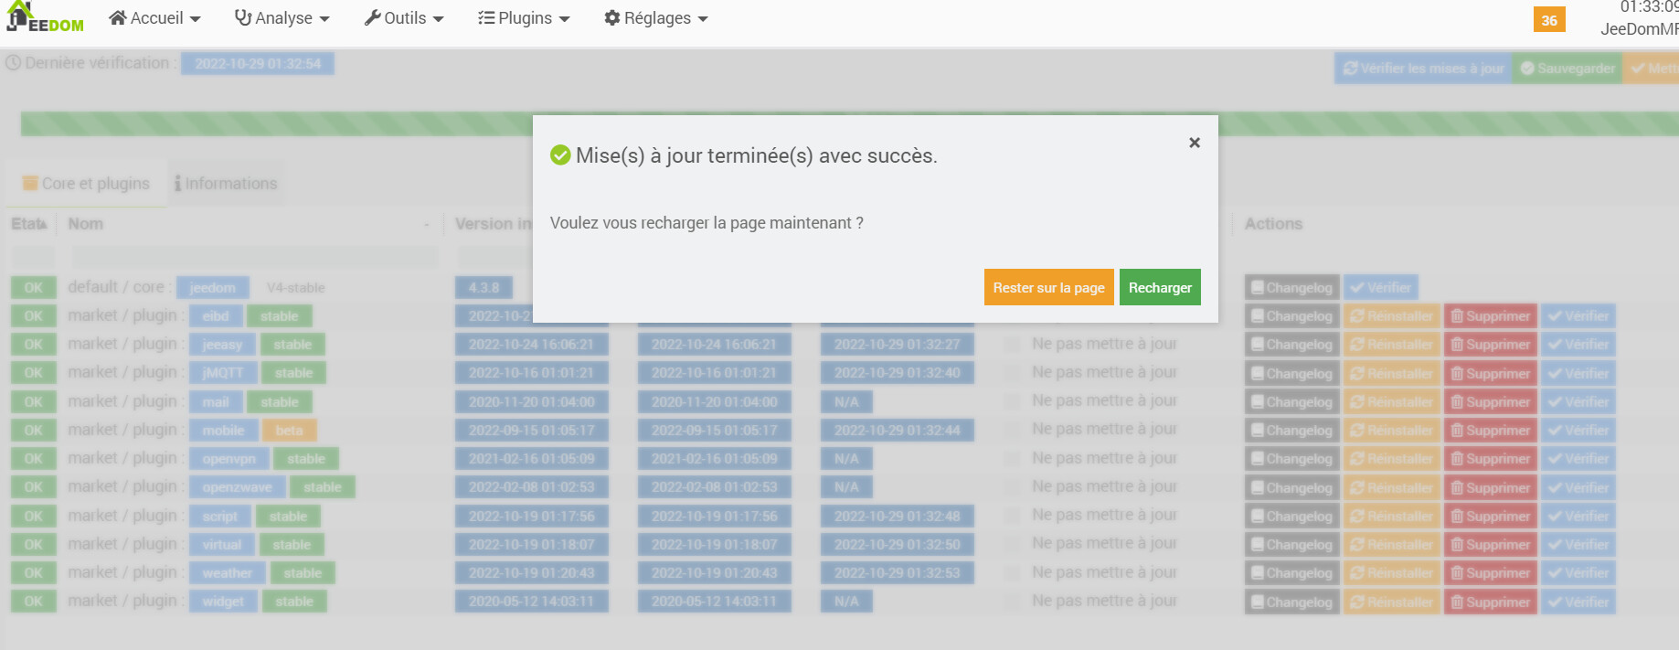Screen dimensions: 1679x650
Task: Click the Etat filter input field
Action: (x=33, y=257)
